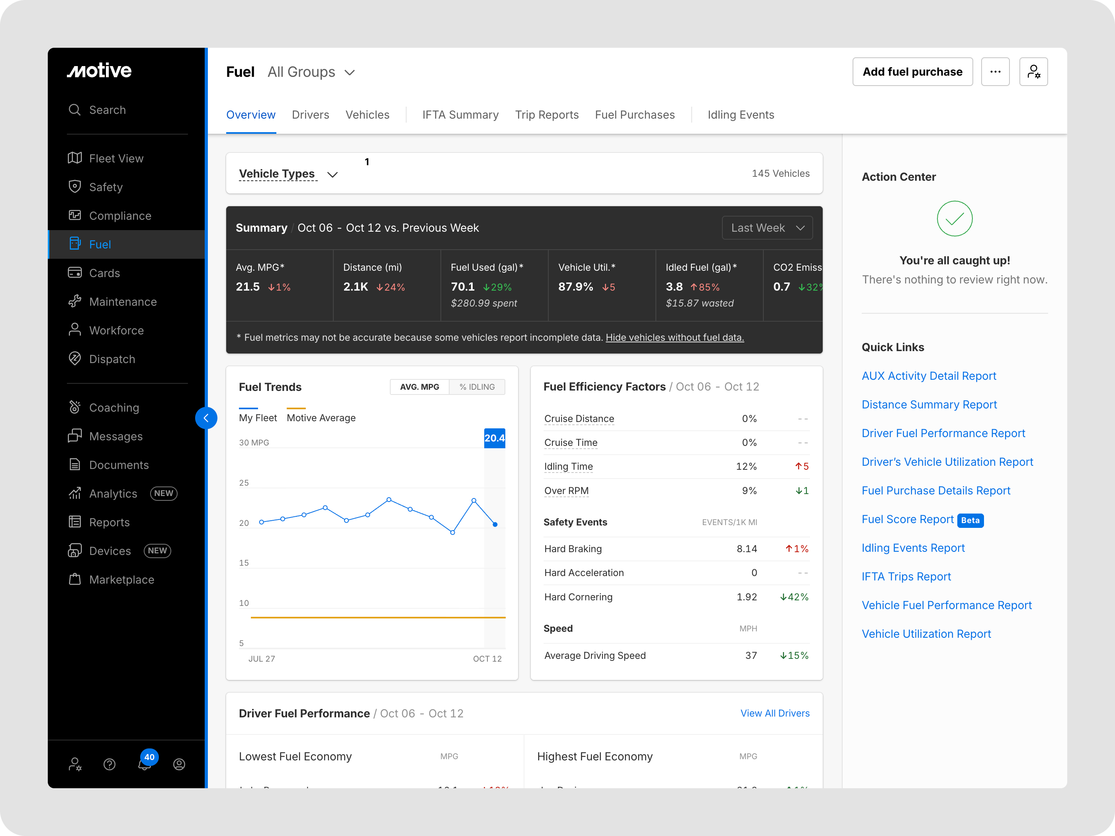The height and width of the screenshot is (836, 1115).
Task: Open the Idling Events tab
Action: [x=740, y=115]
